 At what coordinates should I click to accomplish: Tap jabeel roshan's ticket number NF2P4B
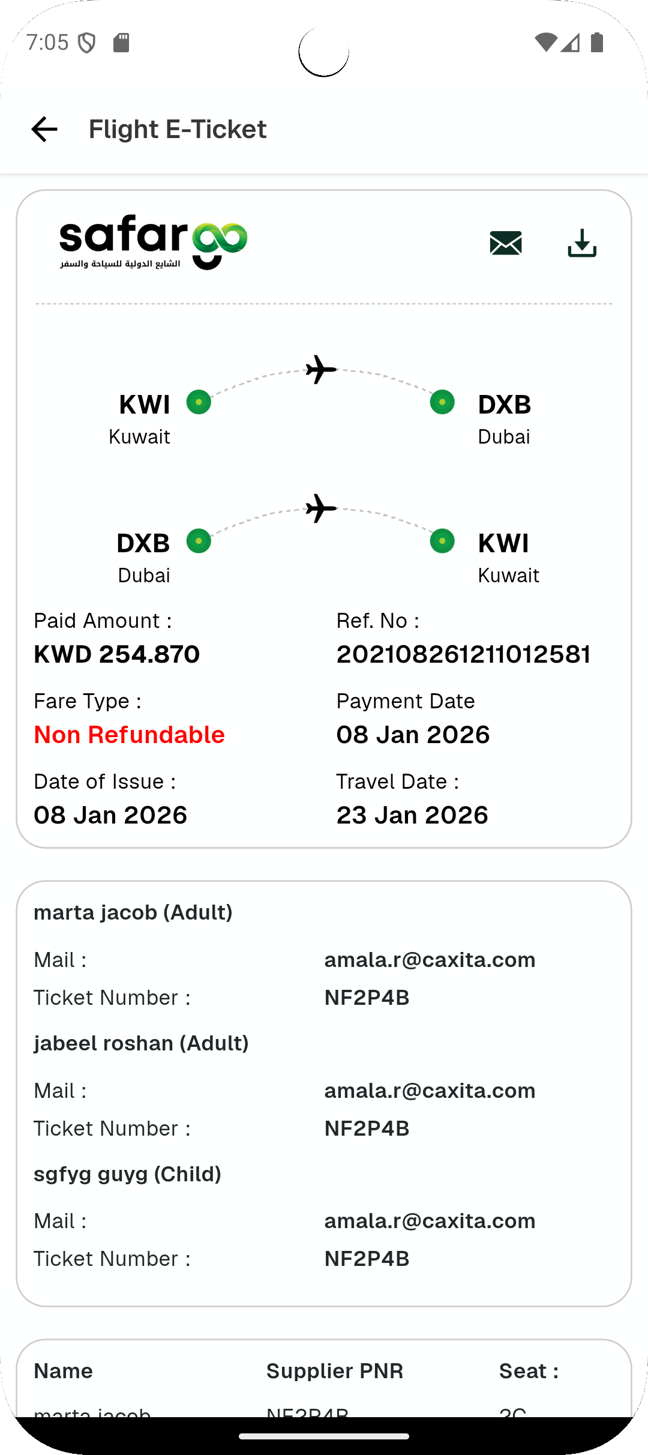(x=367, y=1128)
